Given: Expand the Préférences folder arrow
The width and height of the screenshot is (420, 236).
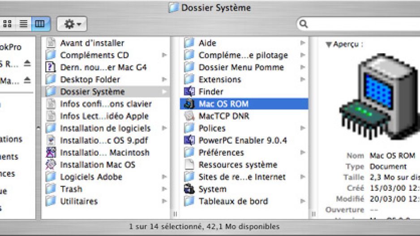Looking at the screenshot, I should pyautogui.click(x=303, y=152).
